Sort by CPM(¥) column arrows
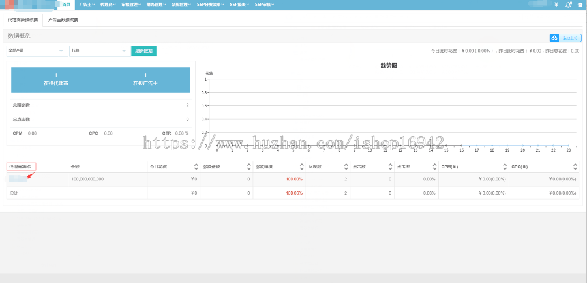This screenshot has width=587, height=283. click(x=505, y=167)
